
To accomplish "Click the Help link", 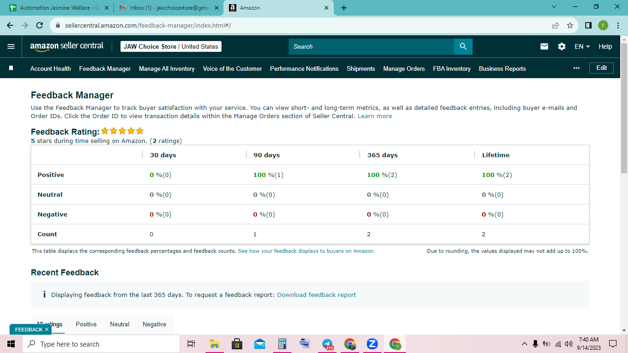I will click(x=605, y=46).
